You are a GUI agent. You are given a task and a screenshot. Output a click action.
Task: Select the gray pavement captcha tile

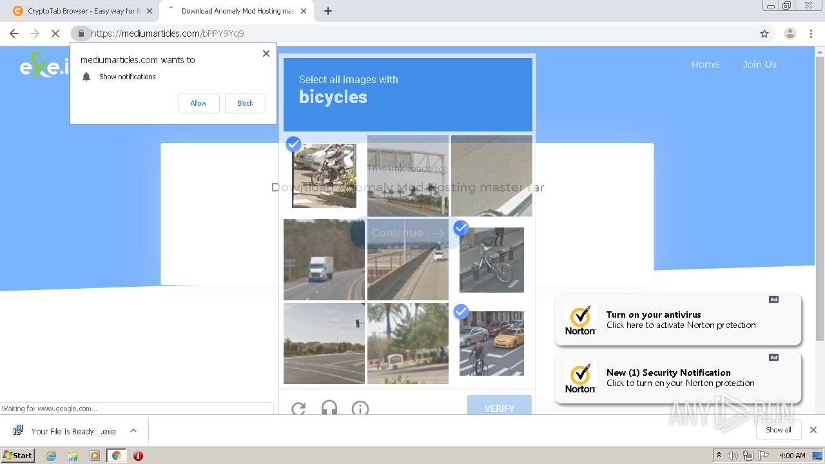pyautogui.click(x=492, y=175)
